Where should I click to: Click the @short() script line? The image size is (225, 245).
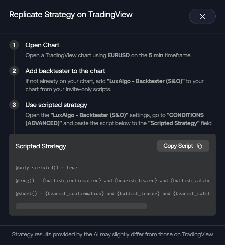(x=112, y=193)
